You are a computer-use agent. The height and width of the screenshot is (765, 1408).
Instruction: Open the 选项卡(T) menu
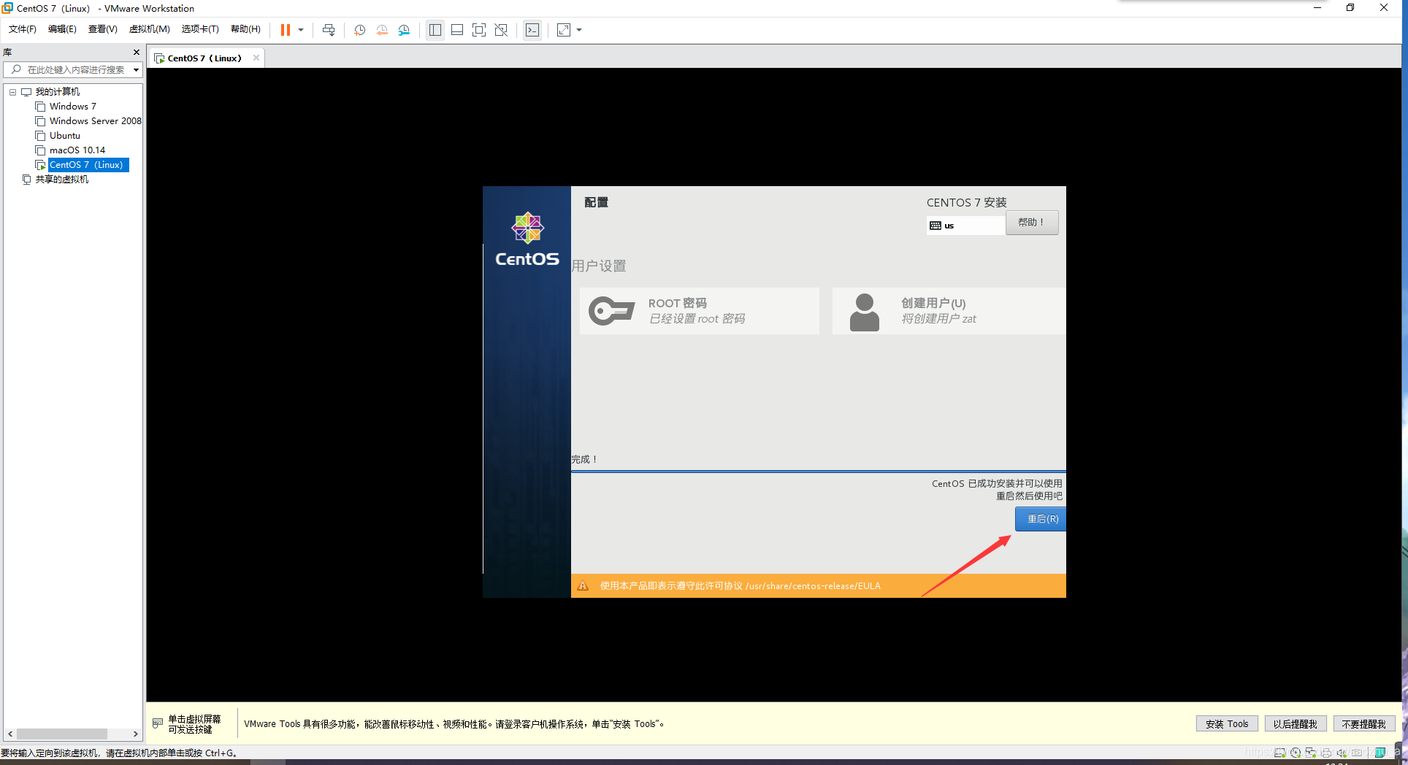200,29
